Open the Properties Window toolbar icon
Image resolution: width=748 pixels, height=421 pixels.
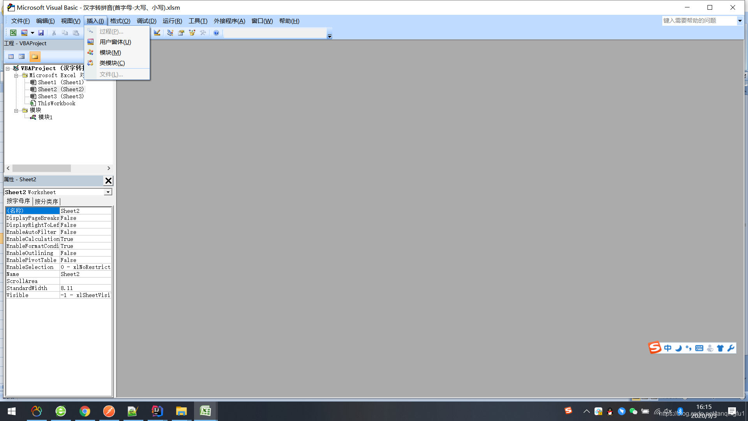181,33
